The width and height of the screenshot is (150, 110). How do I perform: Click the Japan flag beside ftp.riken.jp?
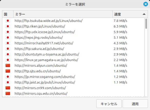click(x=8, y=26)
